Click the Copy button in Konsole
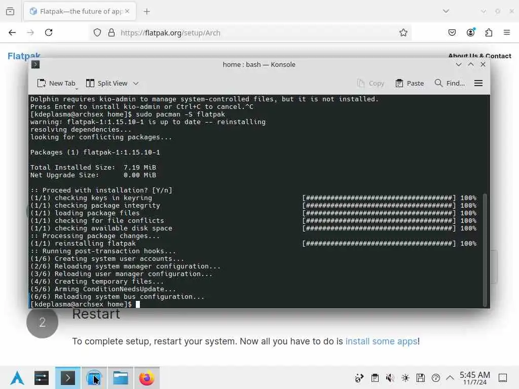 370,84
